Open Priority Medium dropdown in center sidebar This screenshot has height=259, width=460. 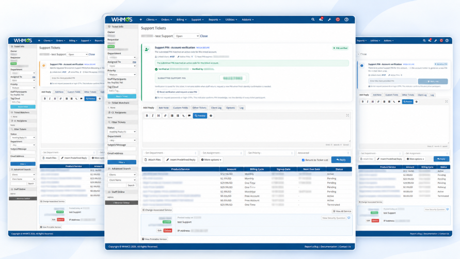coord(122,74)
